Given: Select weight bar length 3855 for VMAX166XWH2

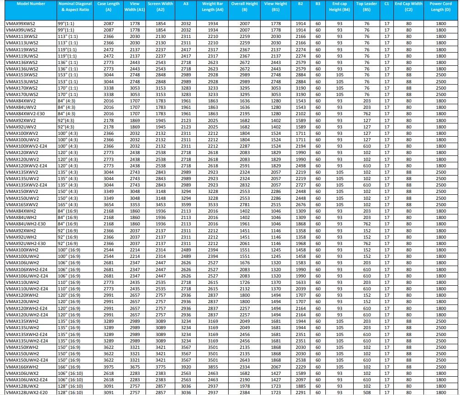Looking at the screenshot, I should [213, 367].
